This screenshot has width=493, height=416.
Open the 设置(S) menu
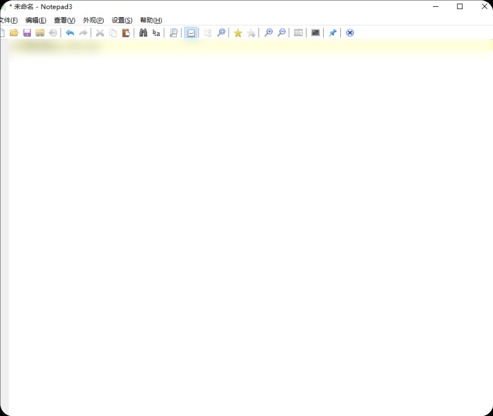coord(122,20)
